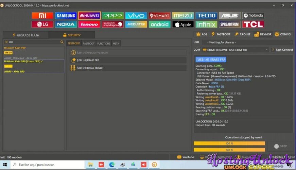Select the Motorola brand icon
296x170 pixels.
click(x=253, y=16)
